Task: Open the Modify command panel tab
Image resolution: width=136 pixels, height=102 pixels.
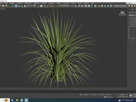Action: pyautogui.click(x=133, y=10)
